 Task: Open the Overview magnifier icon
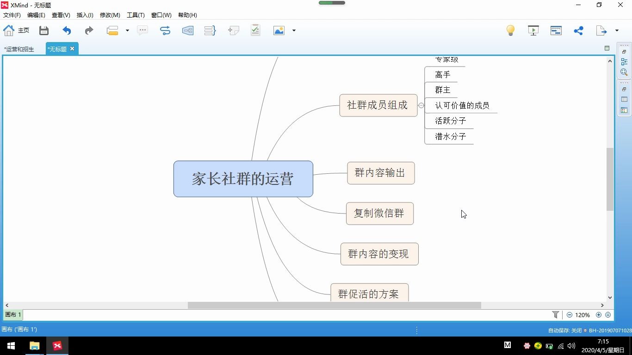(x=624, y=72)
